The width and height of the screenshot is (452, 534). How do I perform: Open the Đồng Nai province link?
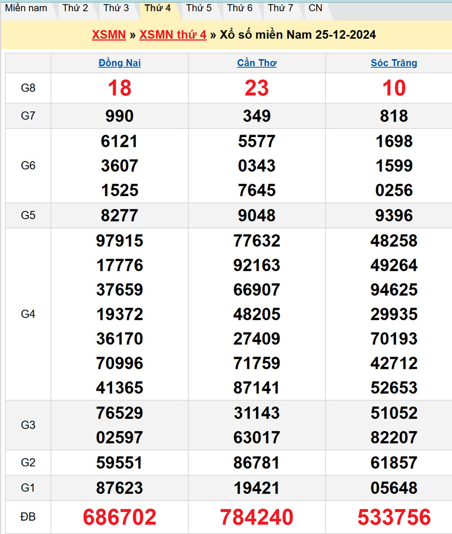pos(120,63)
